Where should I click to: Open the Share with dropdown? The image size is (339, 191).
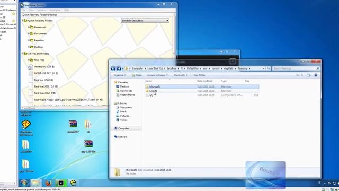[x=181, y=75]
